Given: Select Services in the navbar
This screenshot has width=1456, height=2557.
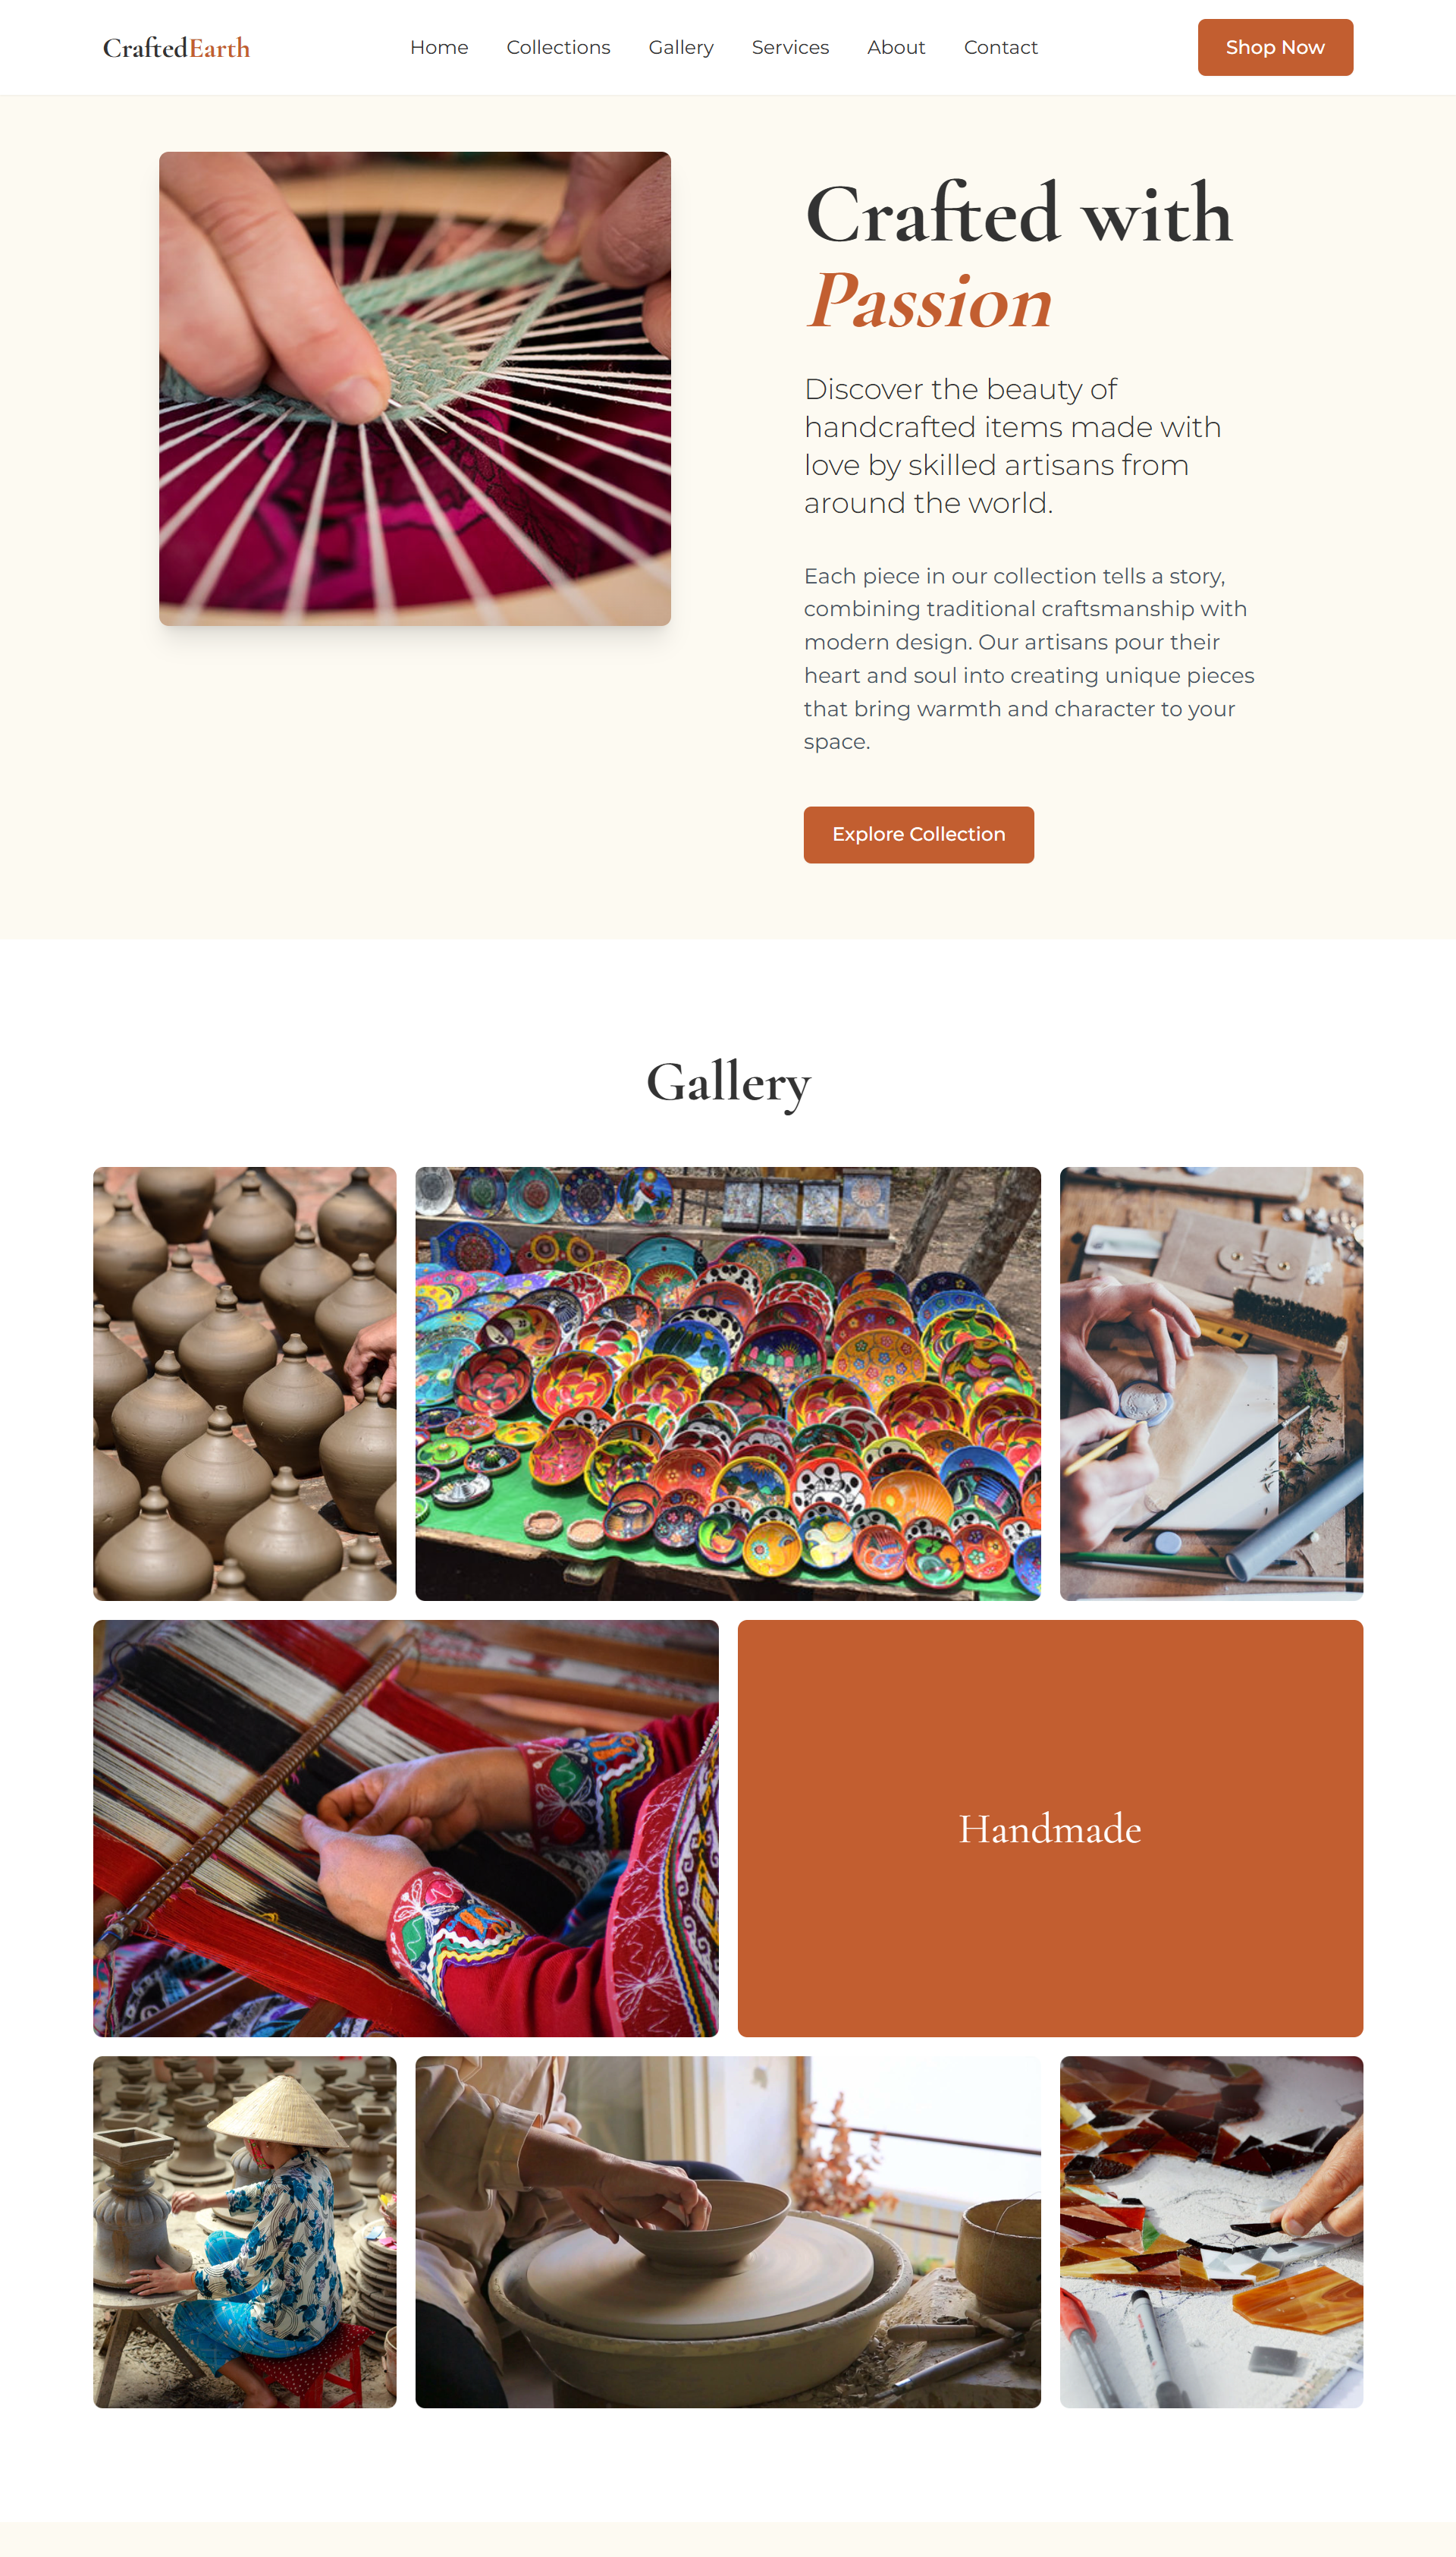Looking at the screenshot, I should [x=790, y=47].
